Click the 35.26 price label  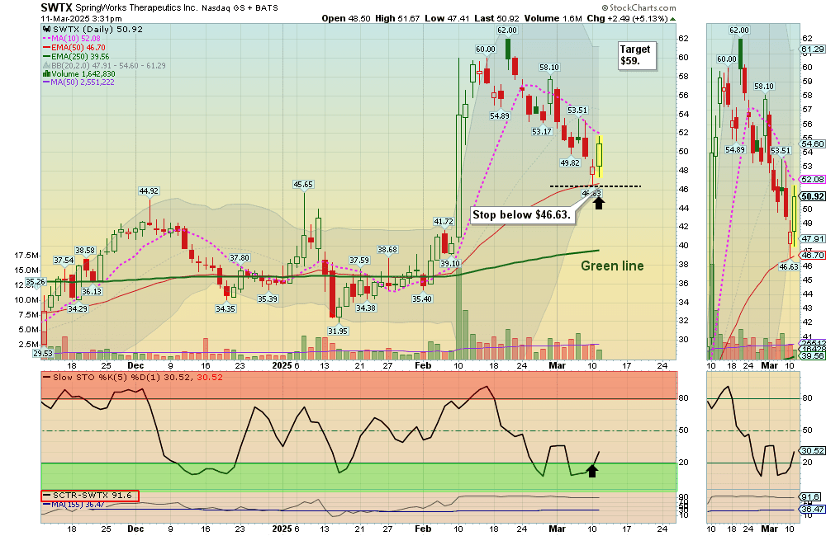(x=36, y=281)
